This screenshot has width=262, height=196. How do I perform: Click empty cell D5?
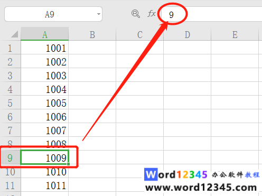[188, 102]
